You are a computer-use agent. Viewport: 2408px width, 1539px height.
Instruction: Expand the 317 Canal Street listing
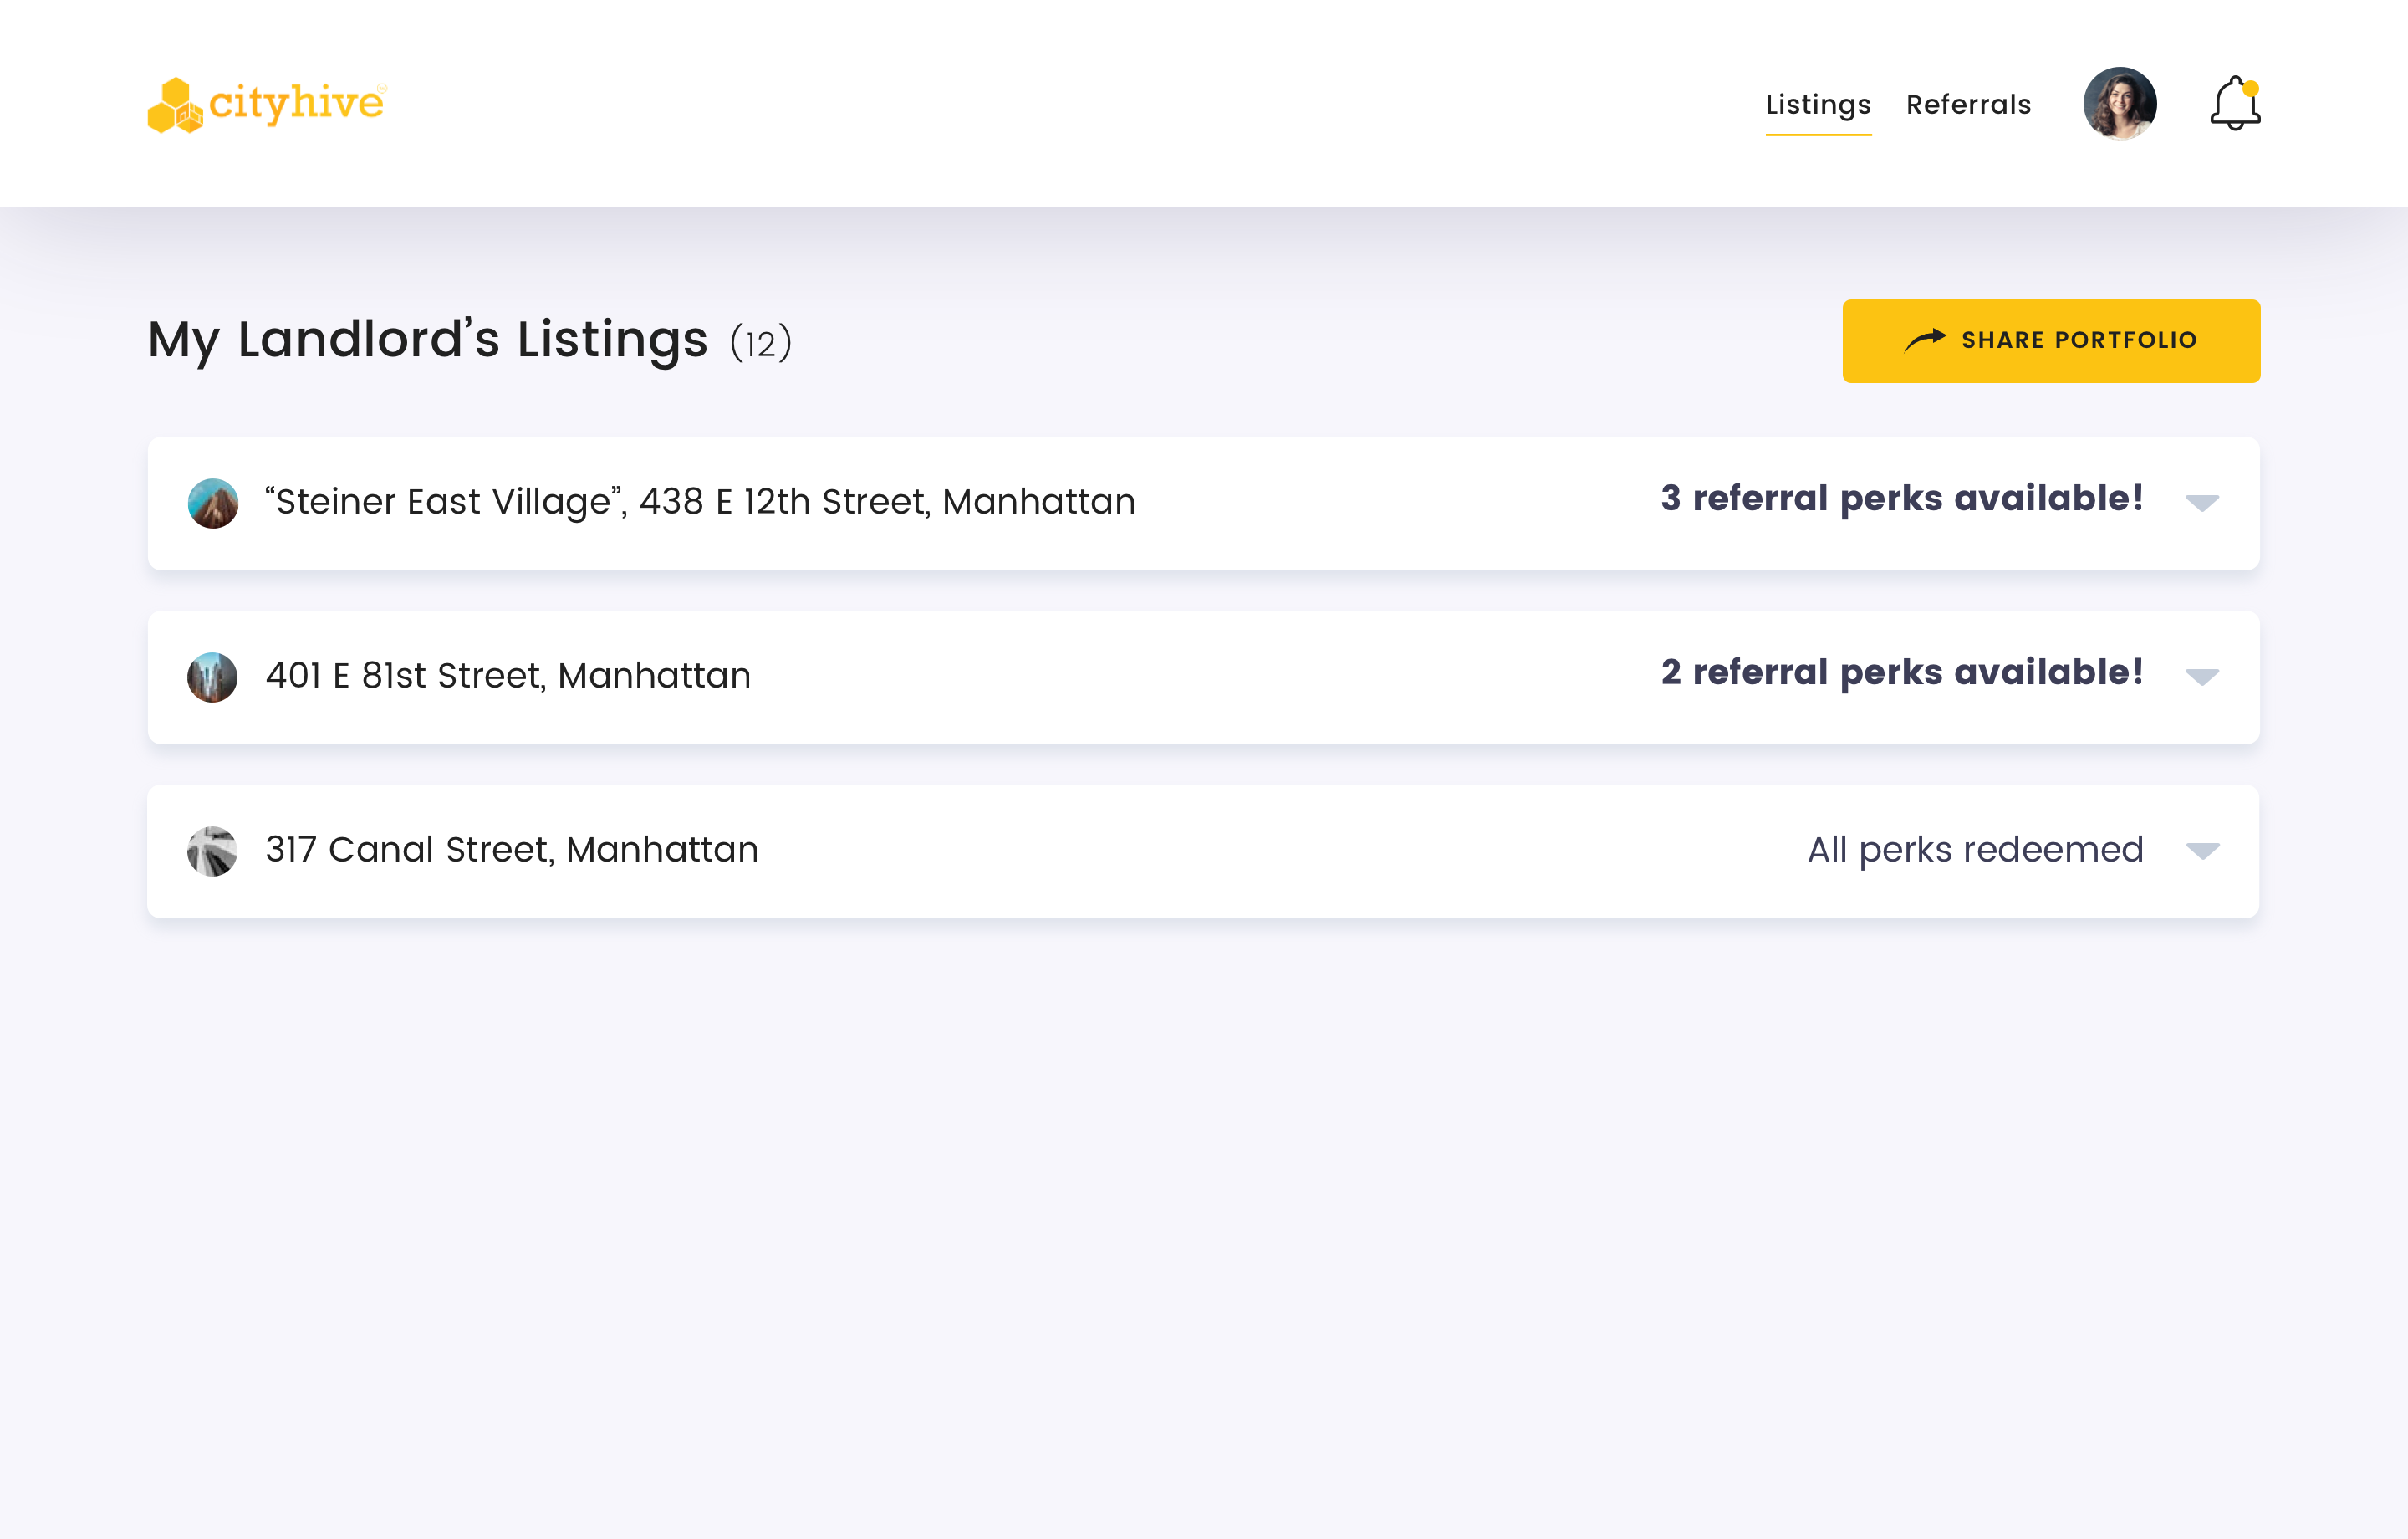click(2202, 851)
